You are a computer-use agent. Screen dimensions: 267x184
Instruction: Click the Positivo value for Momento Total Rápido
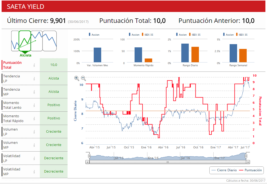click(x=54, y=118)
